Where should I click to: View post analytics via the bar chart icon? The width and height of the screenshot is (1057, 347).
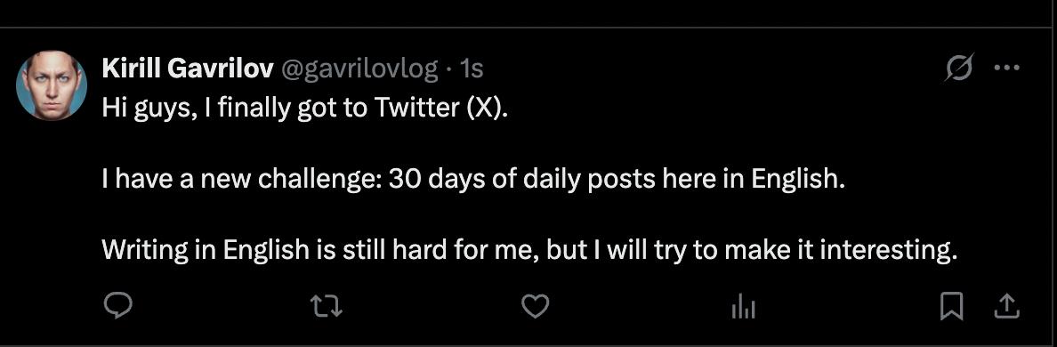(x=744, y=309)
